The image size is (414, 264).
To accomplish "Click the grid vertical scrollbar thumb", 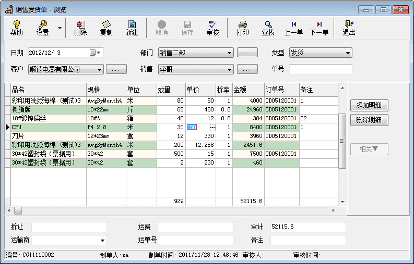I will [342, 141].
